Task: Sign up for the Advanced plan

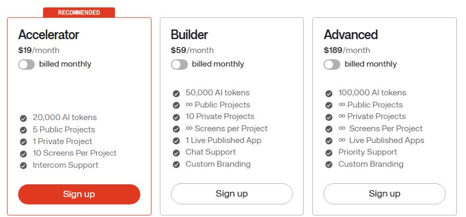Action: pos(385,194)
